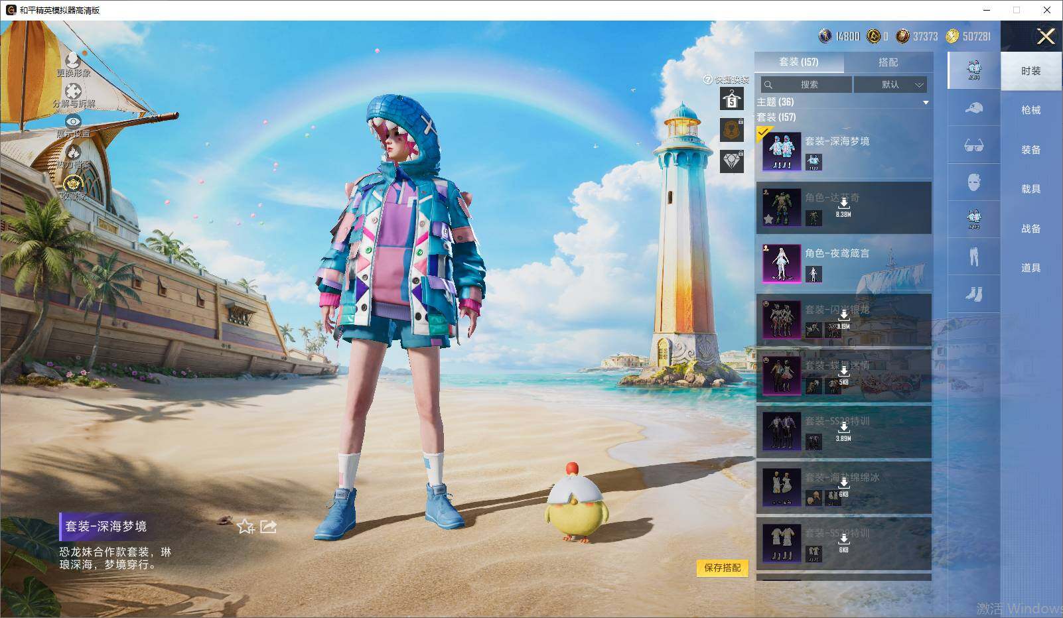Select the locked diamond quick-change slot
Image resolution: width=1063 pixels, height=618 pixels.
point(732,161)
